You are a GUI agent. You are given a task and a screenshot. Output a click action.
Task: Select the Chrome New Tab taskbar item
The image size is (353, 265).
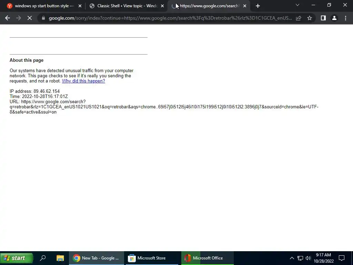click(x=97, y=258)
